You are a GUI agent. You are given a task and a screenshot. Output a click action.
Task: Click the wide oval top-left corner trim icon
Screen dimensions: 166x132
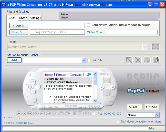(61, 113)
